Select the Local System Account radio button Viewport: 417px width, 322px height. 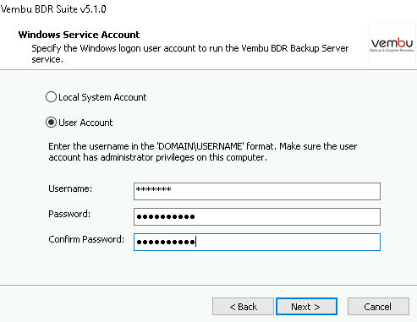(x=51, y=97)
